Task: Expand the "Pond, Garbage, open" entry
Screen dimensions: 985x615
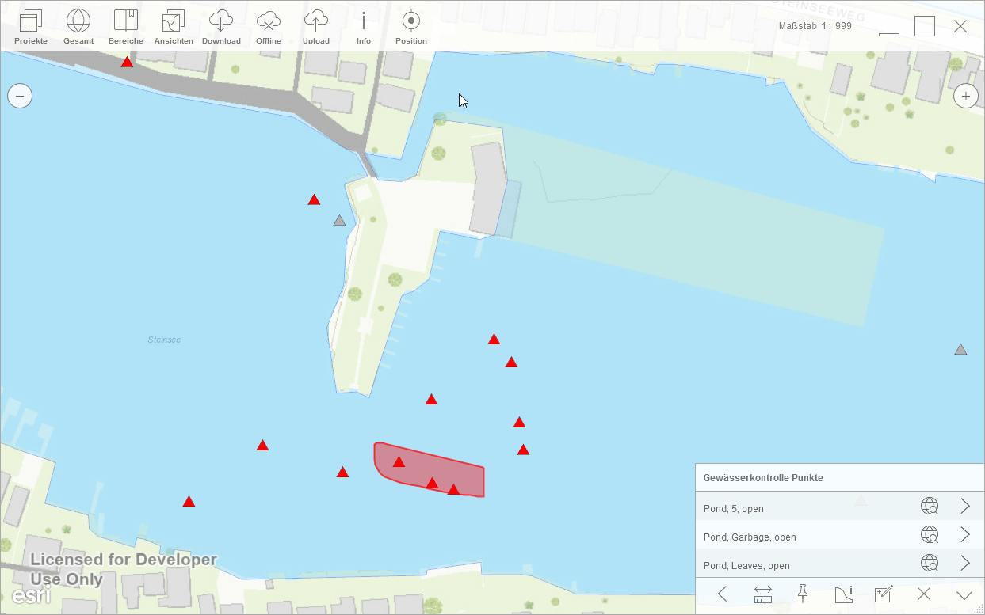Action: click(x=965, y=535)
